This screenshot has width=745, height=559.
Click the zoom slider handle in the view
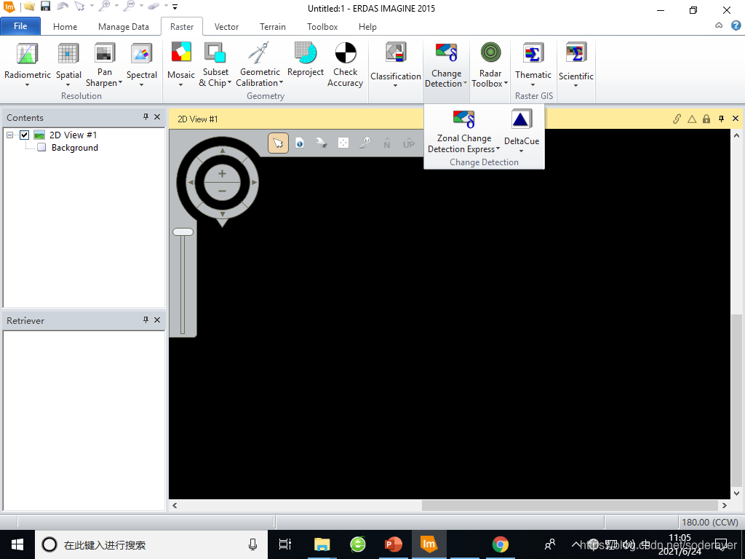pyautogui.click(x=183, y=232)
